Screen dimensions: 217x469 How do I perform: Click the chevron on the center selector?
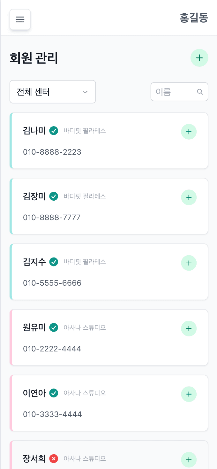click(85, 92)
